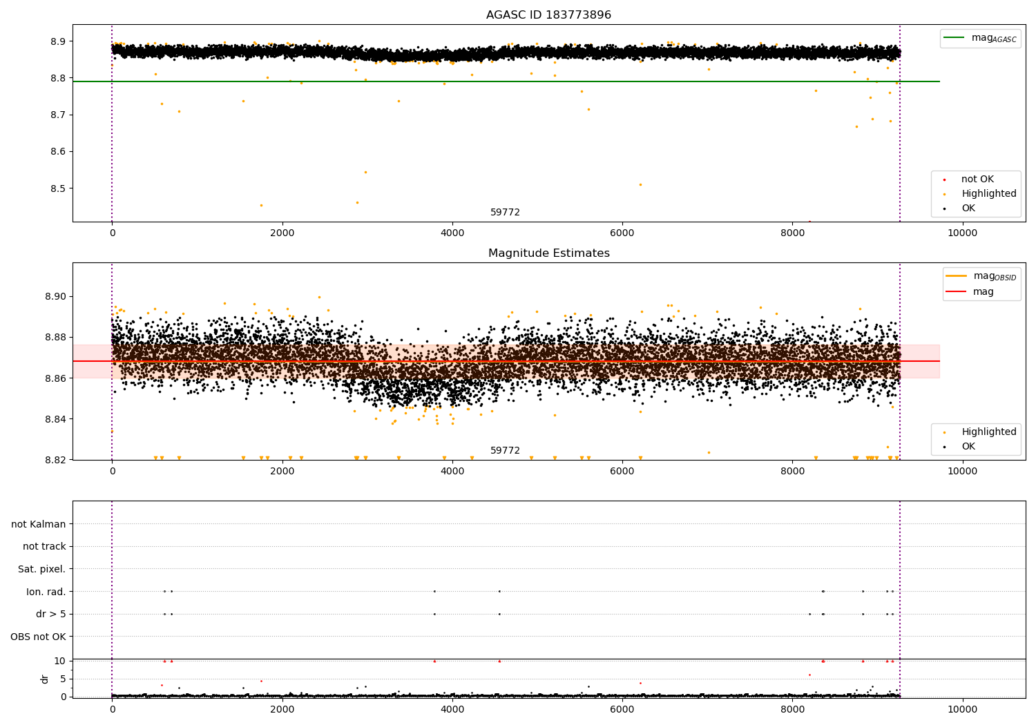This screenshot has width=1036, height=725.
Task: Click the 59772 label in Magnitude Estimates plot
Action: click(505, 451)
